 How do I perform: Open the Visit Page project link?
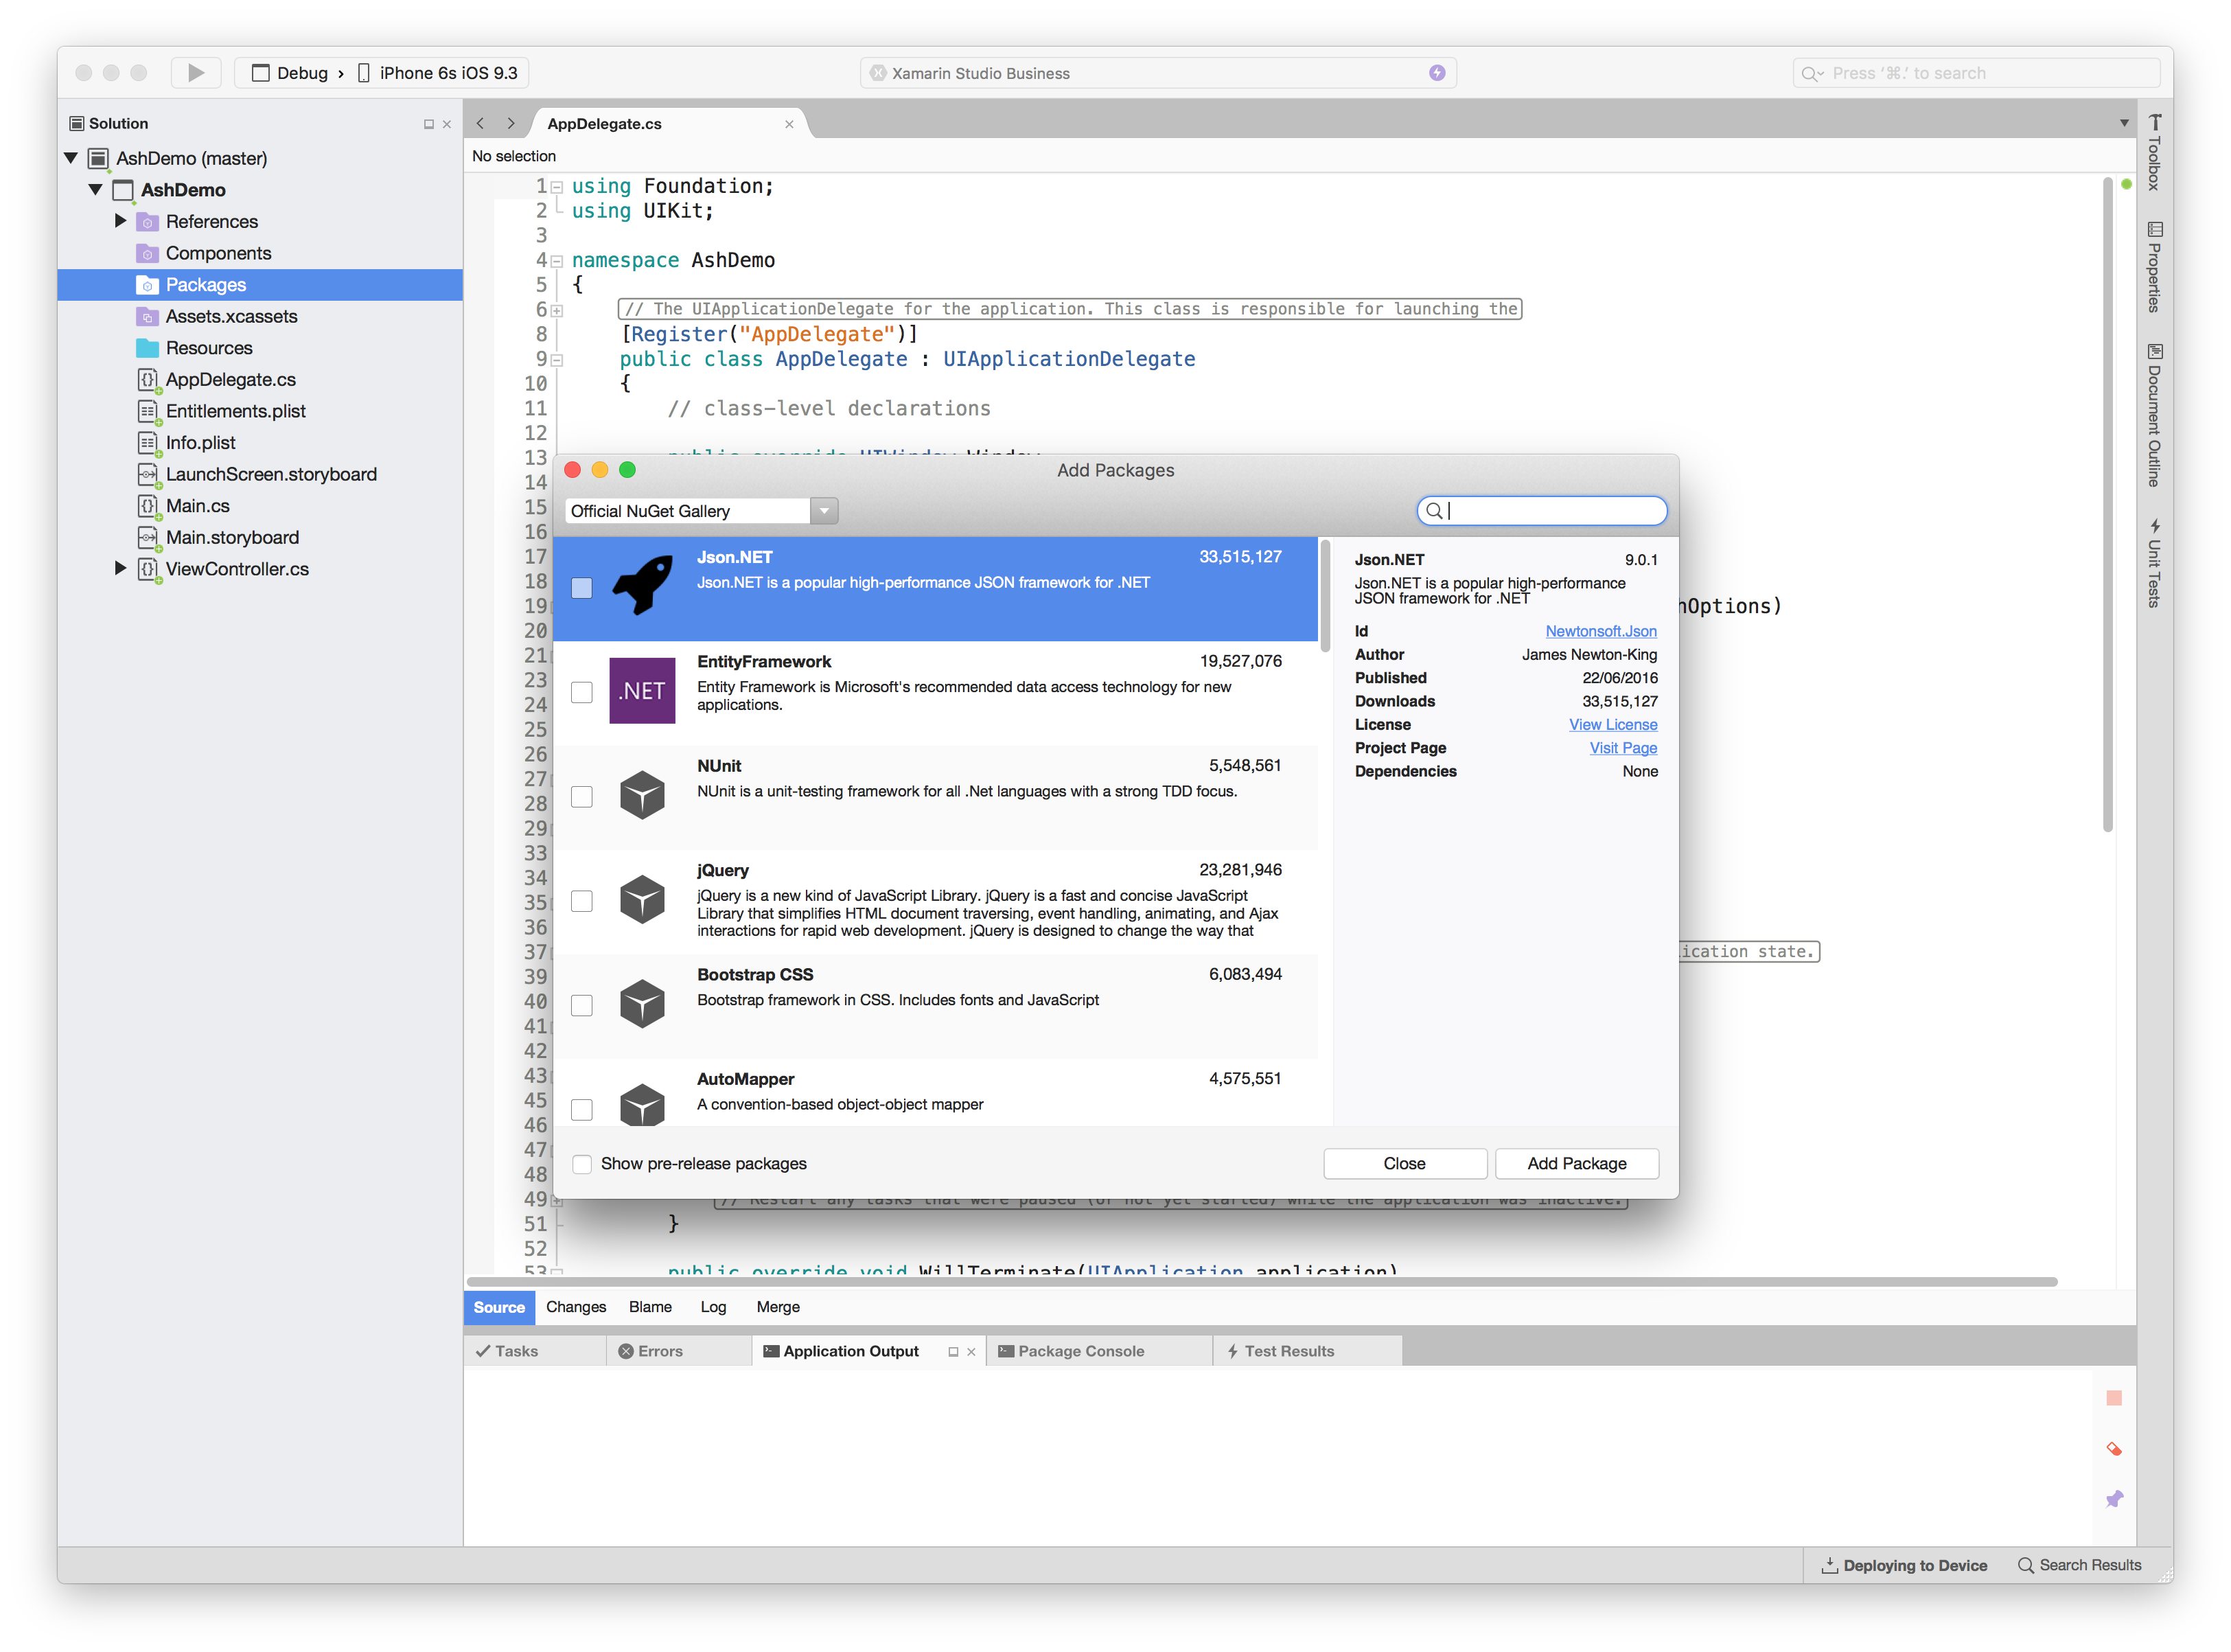[1622, 748]
